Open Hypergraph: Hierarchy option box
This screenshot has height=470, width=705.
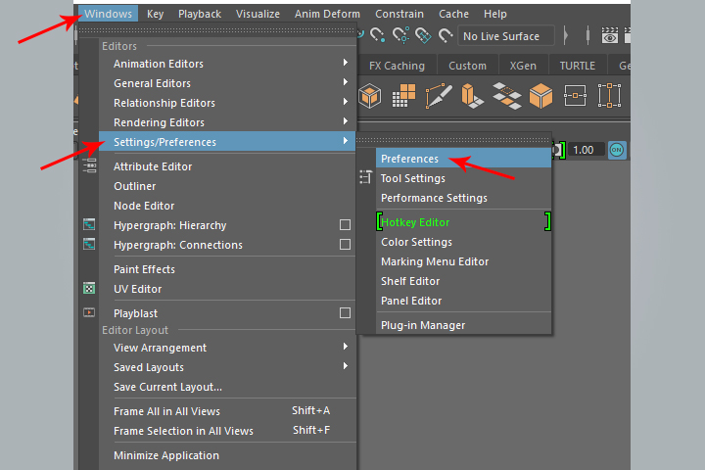345,225
